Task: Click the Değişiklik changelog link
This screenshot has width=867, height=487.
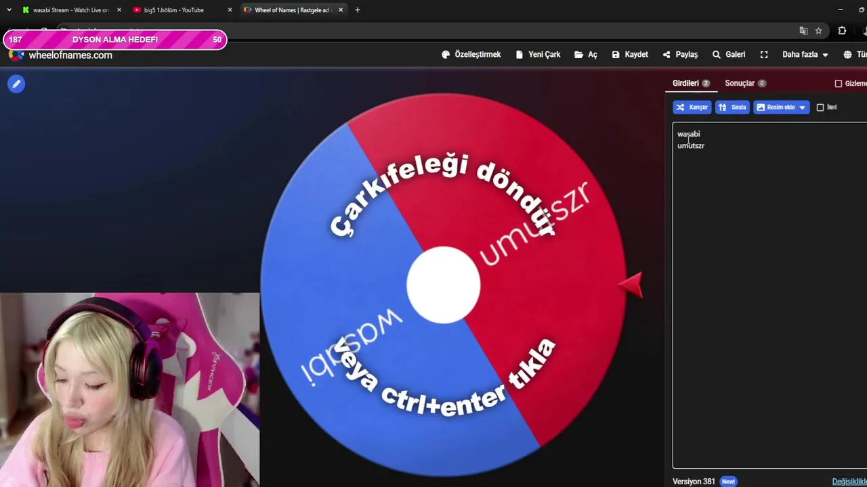Action: point(849,482)
